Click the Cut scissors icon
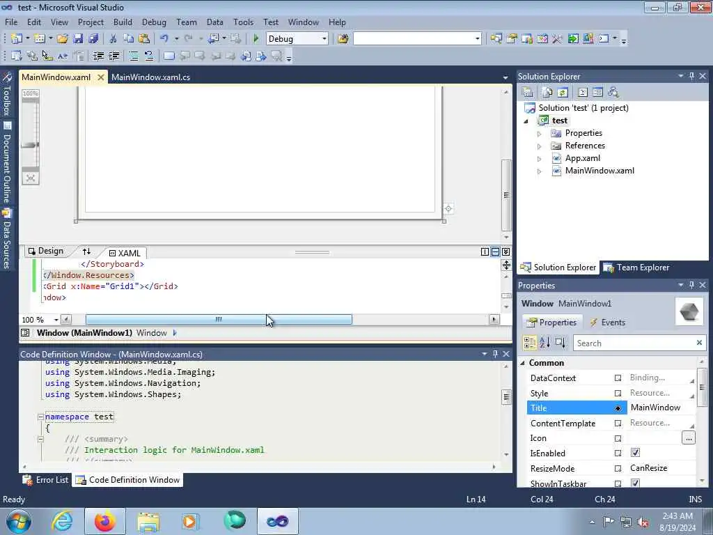Screen dimensions: 713x535 pyautogui.click(x=113, y=39)
